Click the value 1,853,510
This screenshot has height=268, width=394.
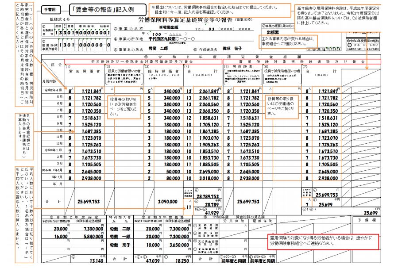pos(209,152)
